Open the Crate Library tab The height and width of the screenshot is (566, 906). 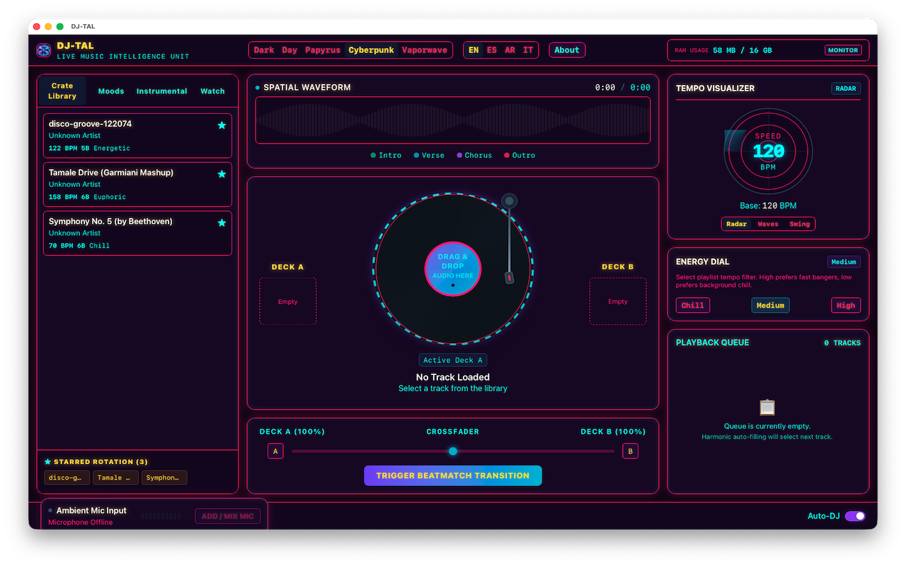coord(62,91)
